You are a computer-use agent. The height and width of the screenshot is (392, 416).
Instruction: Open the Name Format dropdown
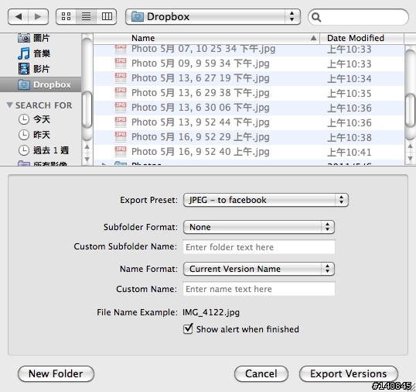259,269
